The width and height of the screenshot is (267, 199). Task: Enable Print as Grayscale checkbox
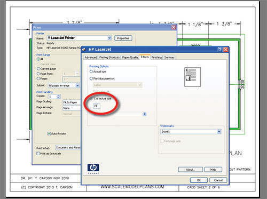point(38,154)
